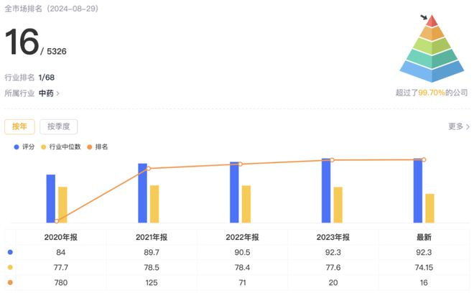Viewport: 474px width, 298px height.
Task: Click the rank value 125
Action: click(x=152, y=283)
